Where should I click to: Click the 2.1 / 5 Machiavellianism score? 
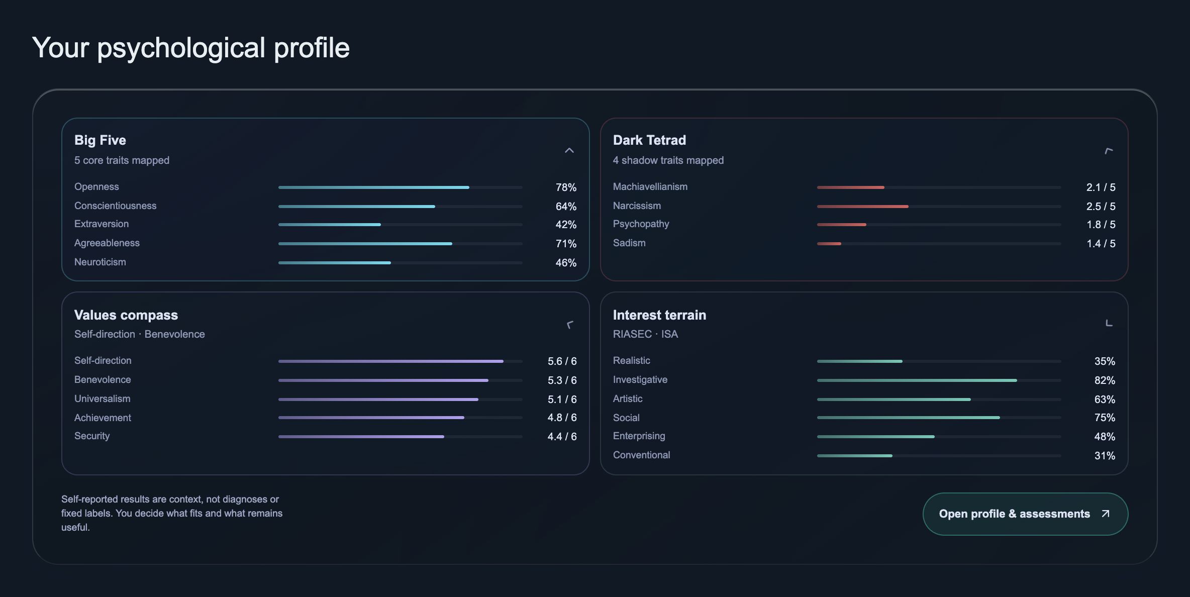click(x=1101, y=187)
